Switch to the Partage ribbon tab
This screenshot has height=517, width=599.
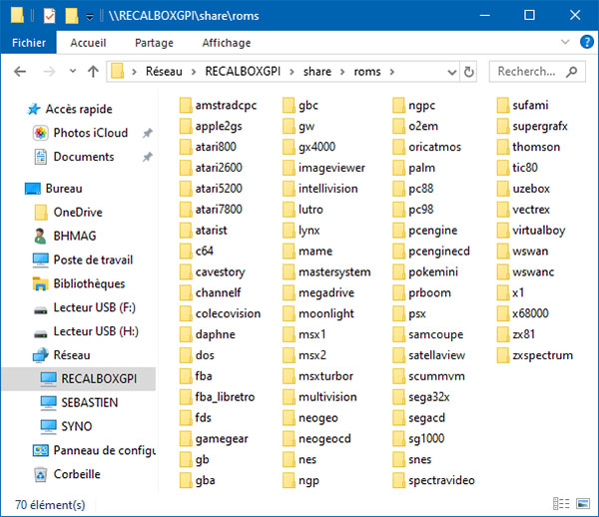tap(154, 42)
